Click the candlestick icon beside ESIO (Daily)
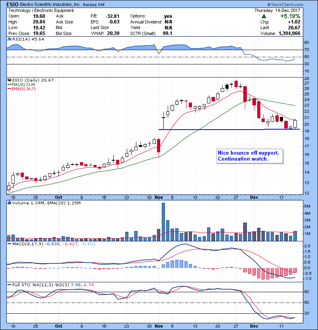 (9, 80)
